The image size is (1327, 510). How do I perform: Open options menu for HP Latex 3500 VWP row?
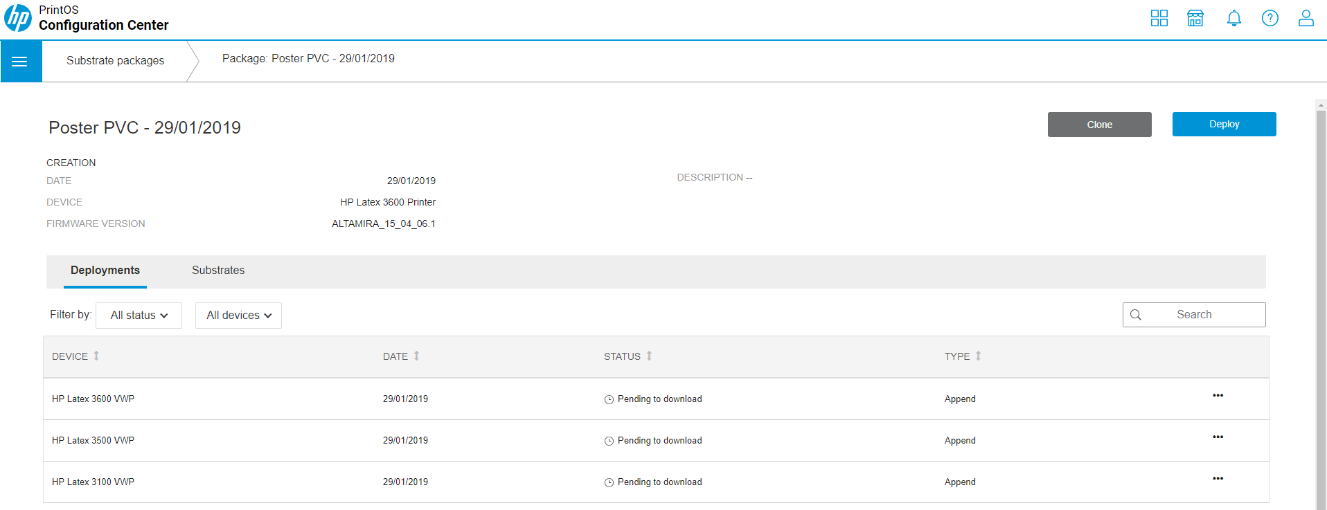pyautogui.click(x=1218, y=437)
